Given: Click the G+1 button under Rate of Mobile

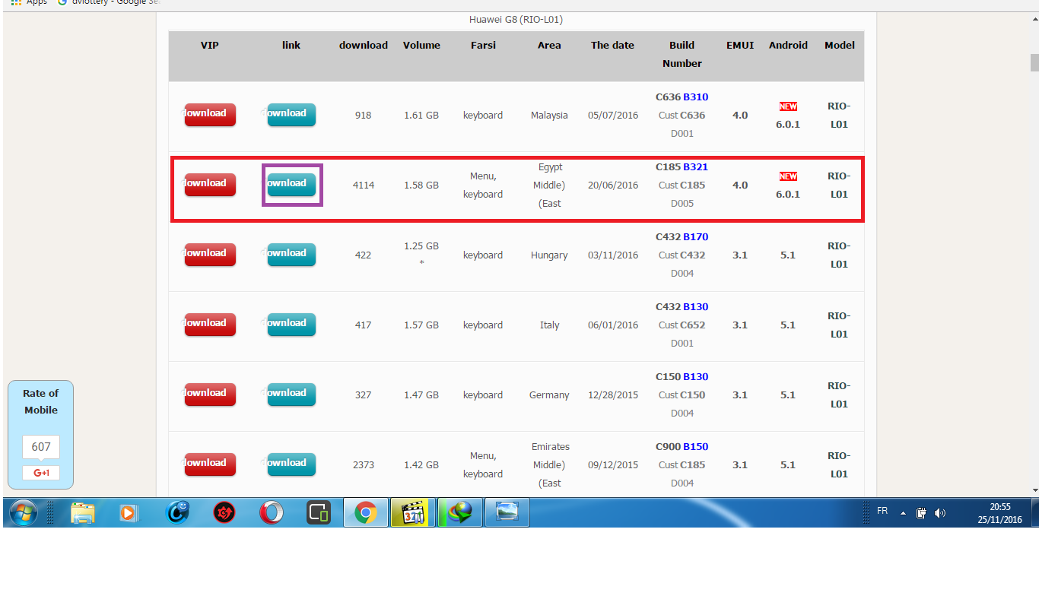Looking at the screenshot, I should 41,473.
